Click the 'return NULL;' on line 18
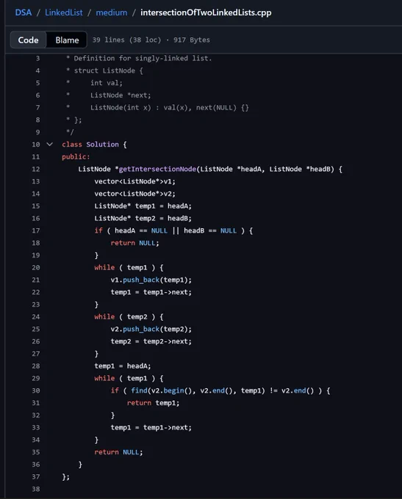 coord(134,243)
